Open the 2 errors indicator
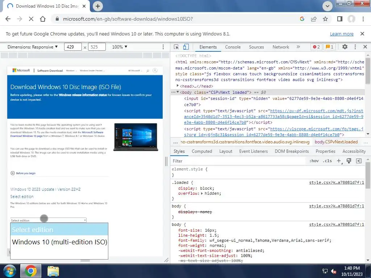 click(316, 47)
